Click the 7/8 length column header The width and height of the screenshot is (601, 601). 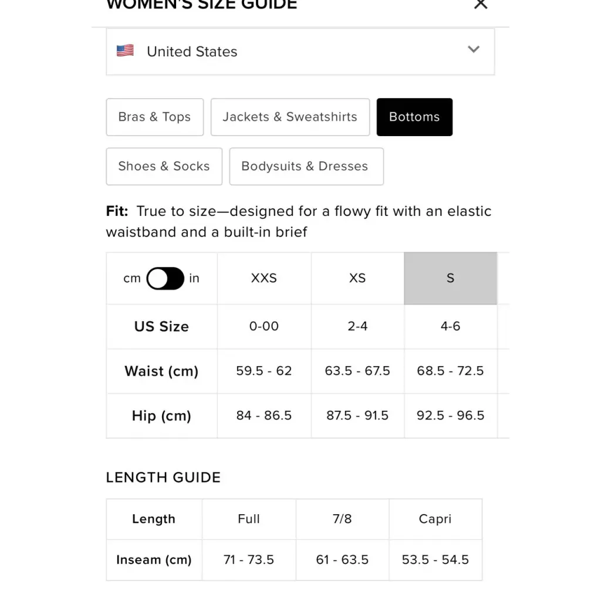point(342,519)
